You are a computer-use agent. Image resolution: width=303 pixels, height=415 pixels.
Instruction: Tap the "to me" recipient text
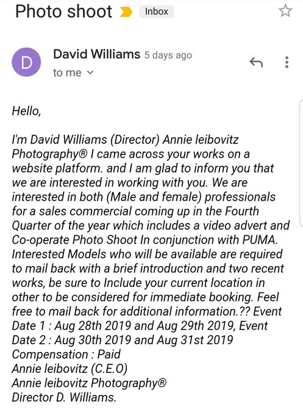coord(67,73)
